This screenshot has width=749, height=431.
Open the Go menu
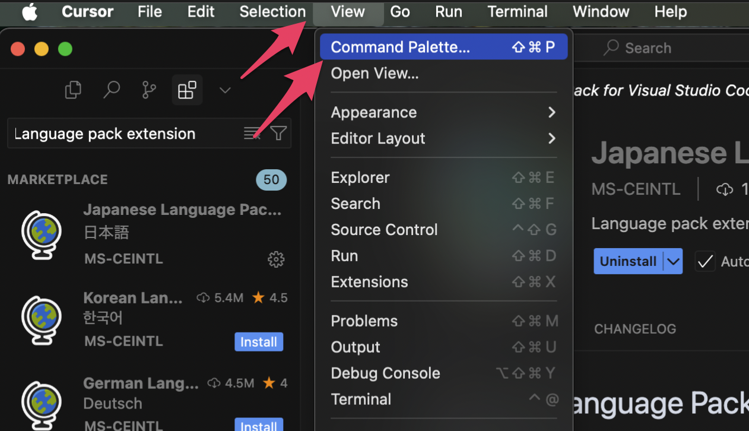[400, 12]
